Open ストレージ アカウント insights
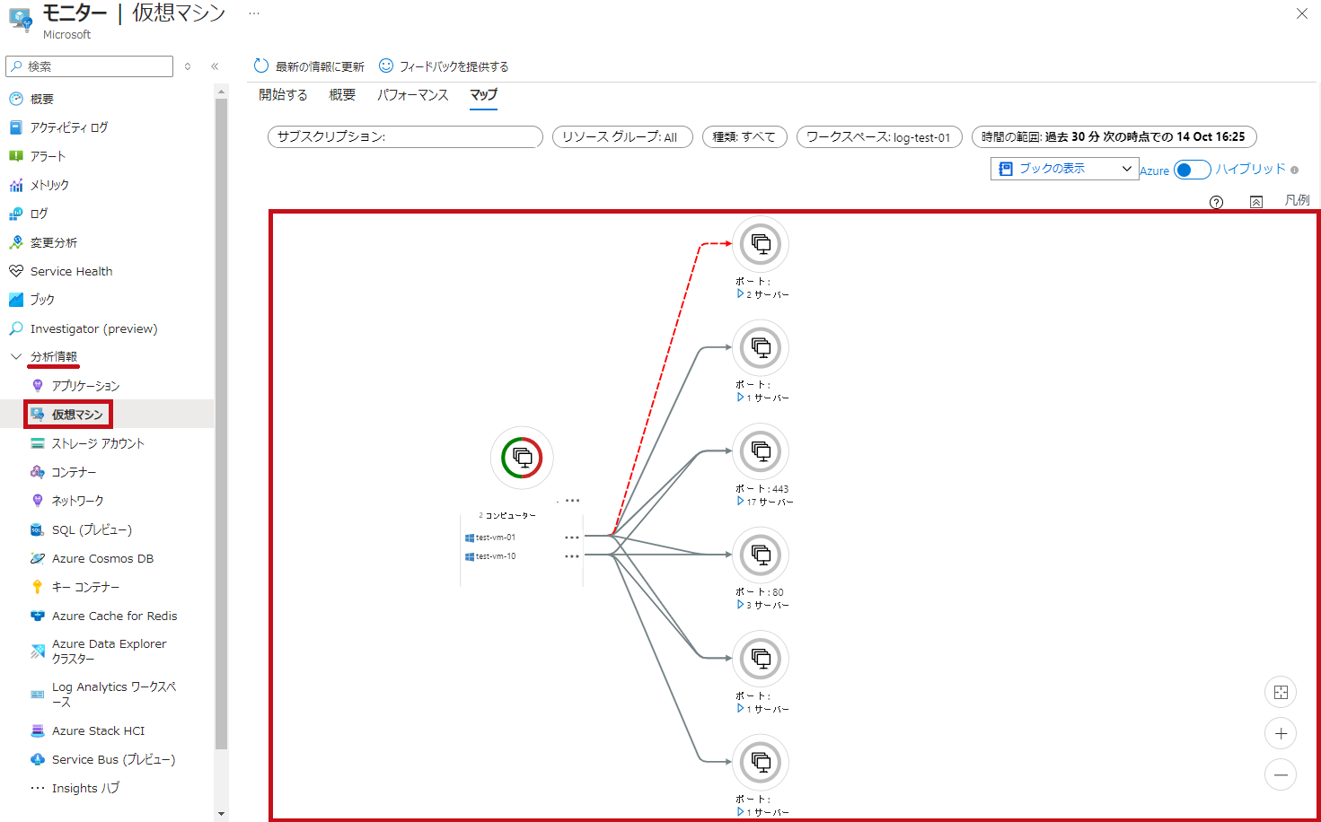The image size is (1321, 822). click(98, 443)
